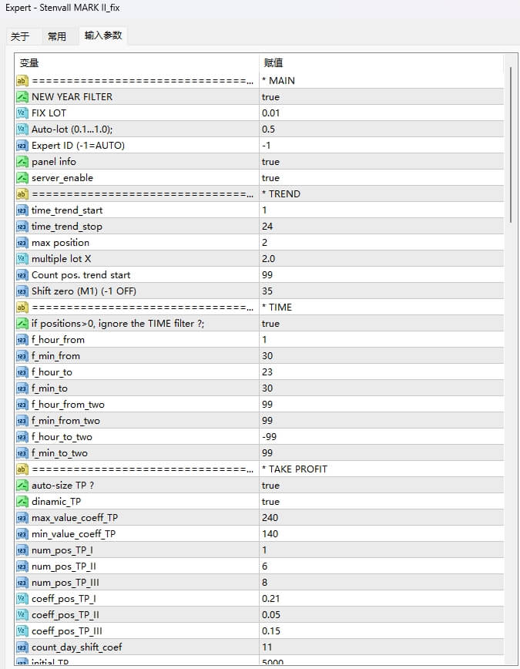This screenshot has width=520, height=669.
Task: Switch to the 关于 tab
Action: tap(20, 36)
